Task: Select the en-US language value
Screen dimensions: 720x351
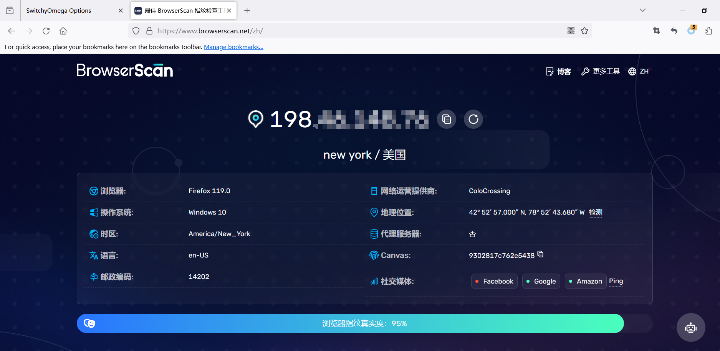Action: coord(199,255)
